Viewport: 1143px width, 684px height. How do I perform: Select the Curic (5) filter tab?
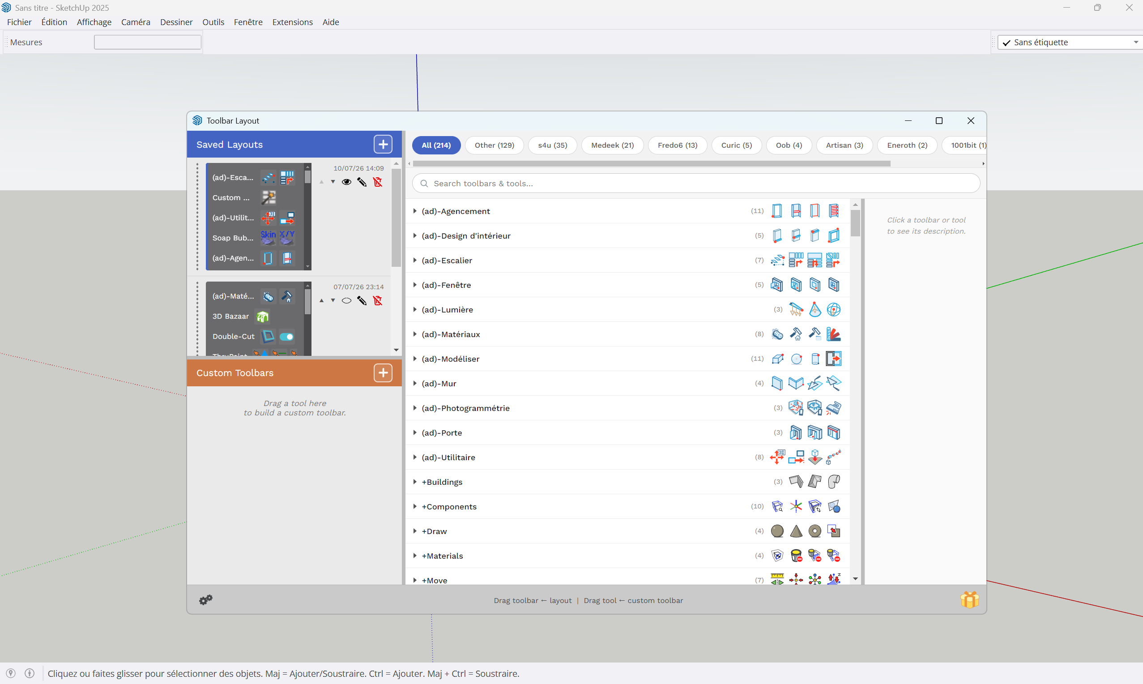736,145
